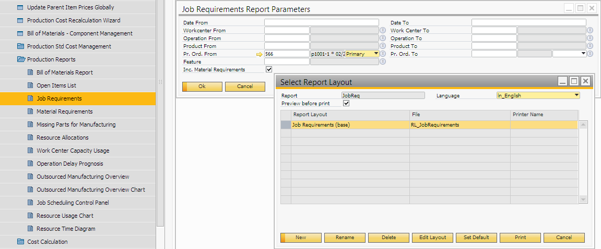Click the Production Reports folder icon
Screen dimensions: 601x249
click(21, 59)
